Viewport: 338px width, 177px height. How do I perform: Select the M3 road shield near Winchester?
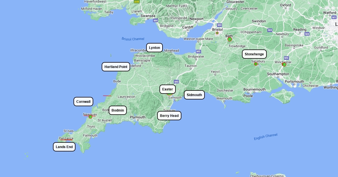pyautogui.click(x=286, y=58)
